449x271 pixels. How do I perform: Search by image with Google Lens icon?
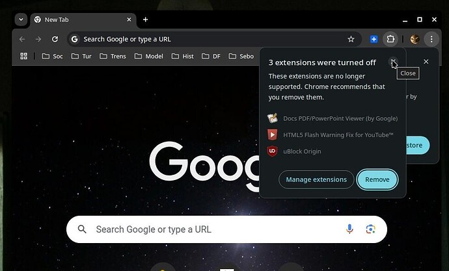coord(370,229)
